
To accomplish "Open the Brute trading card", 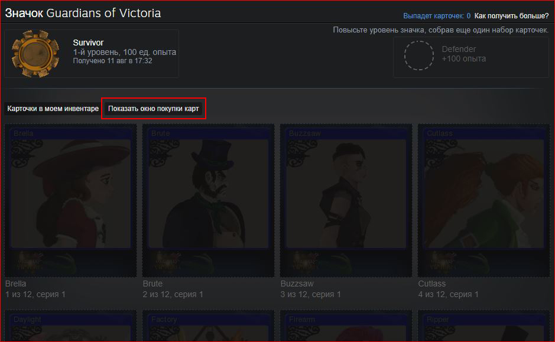I will click(x=208, y=200).
